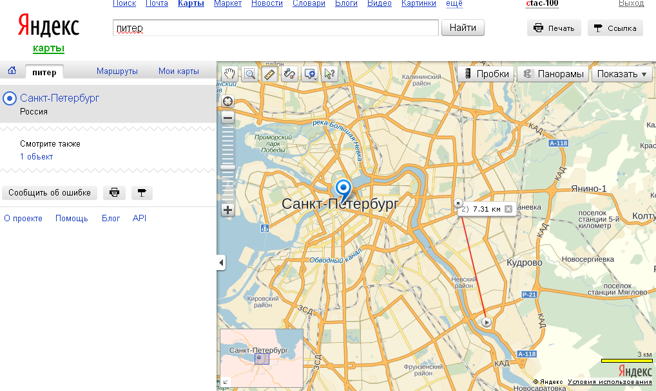The height and width of the screenshot is (391, 656).
Task: Click the Печать button
Action: click(x=554, y=28)
